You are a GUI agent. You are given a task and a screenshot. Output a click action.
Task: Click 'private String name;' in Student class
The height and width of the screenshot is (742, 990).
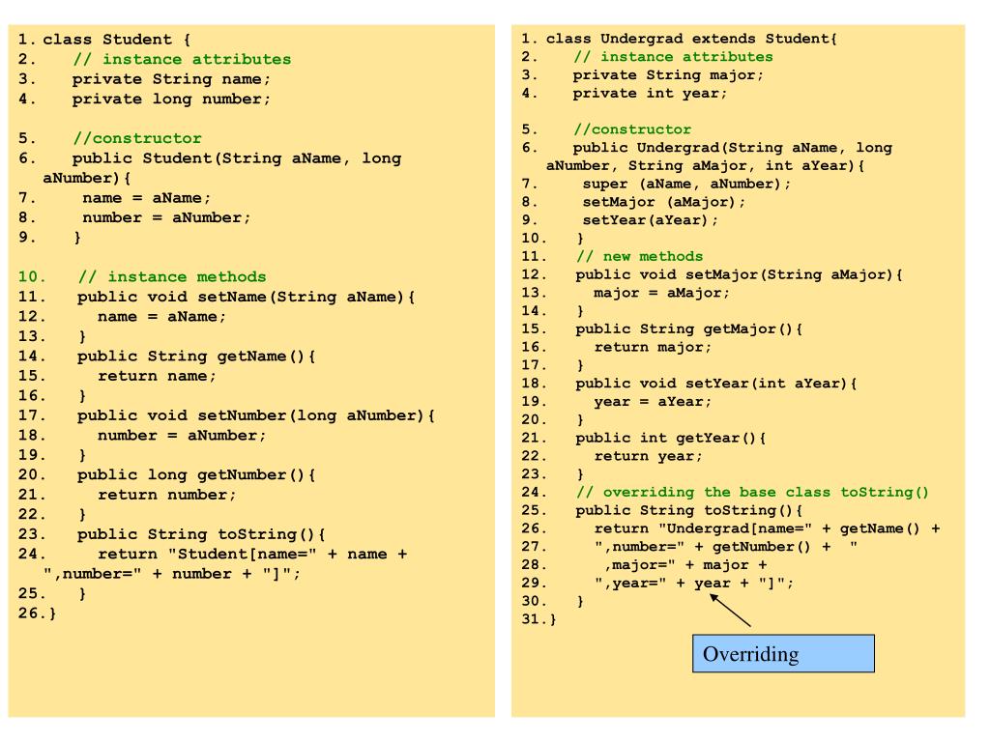(x=171, y=79)
